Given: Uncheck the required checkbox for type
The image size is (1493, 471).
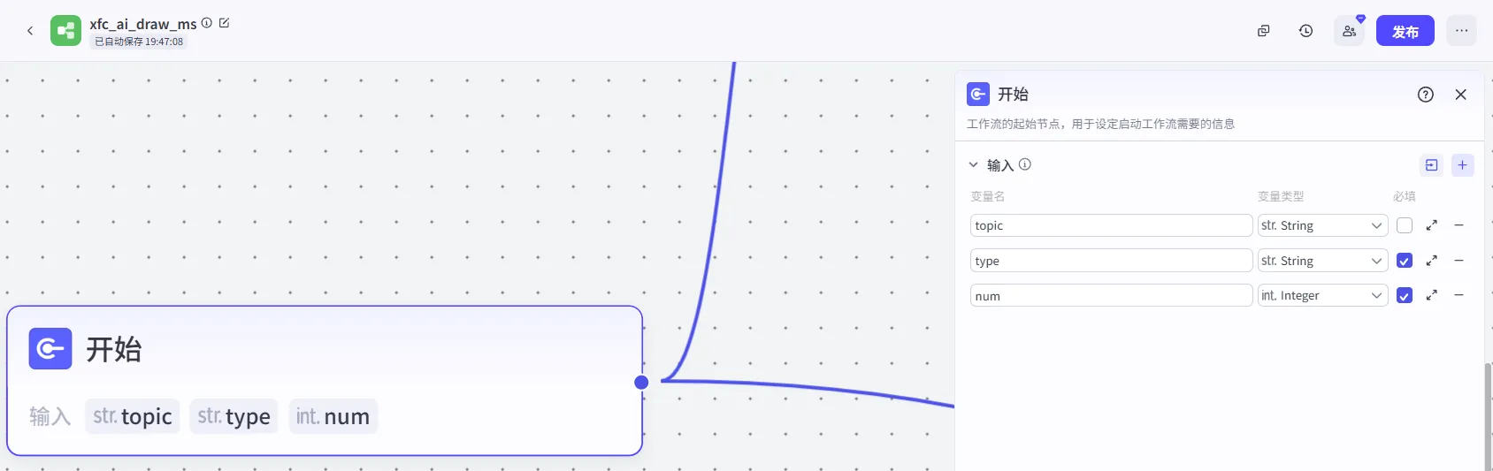Looking at the screenshot, I should (x=1404, y=261).
